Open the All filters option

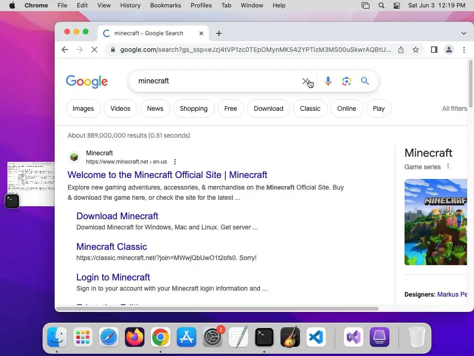pyautogui.click(x=455, y=108)
